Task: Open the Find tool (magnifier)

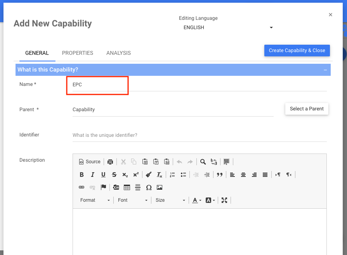Action: click(203, 162)
